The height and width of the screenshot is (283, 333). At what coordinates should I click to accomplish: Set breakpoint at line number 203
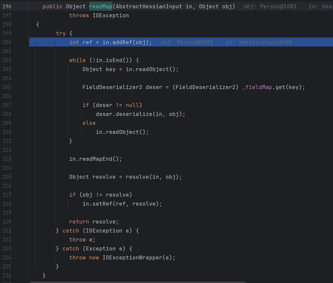[7, 69]
